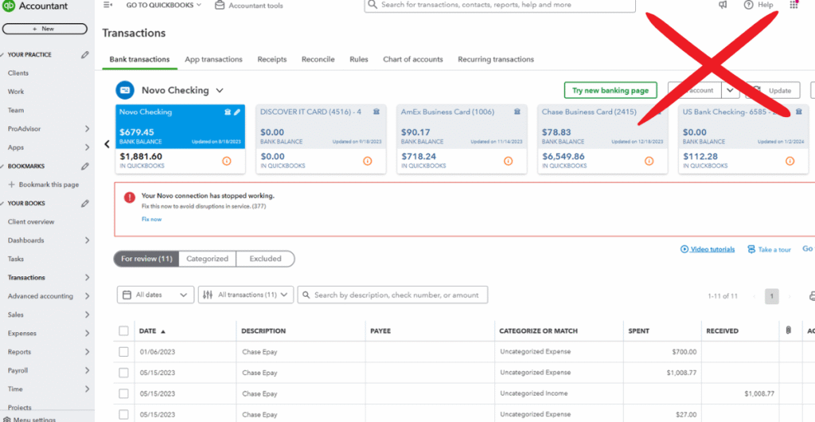The height and width of the screenshot is (422, 815).
Task: Click Take a tour link
Action: point(770,249)
